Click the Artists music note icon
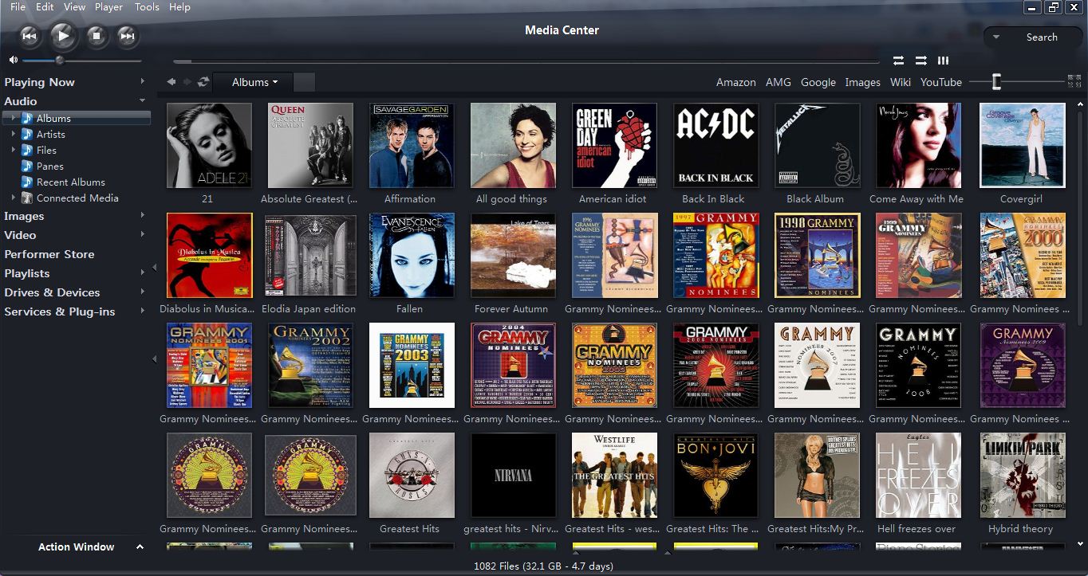Screen dimensions: 1088x576 (x=27, y=134)
